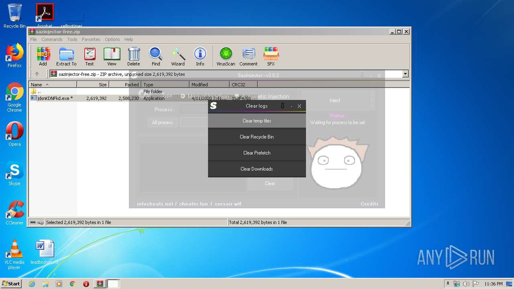Screen dimensions: 514x289
Task: Click Clear Prefetch button
Action: 257,153
